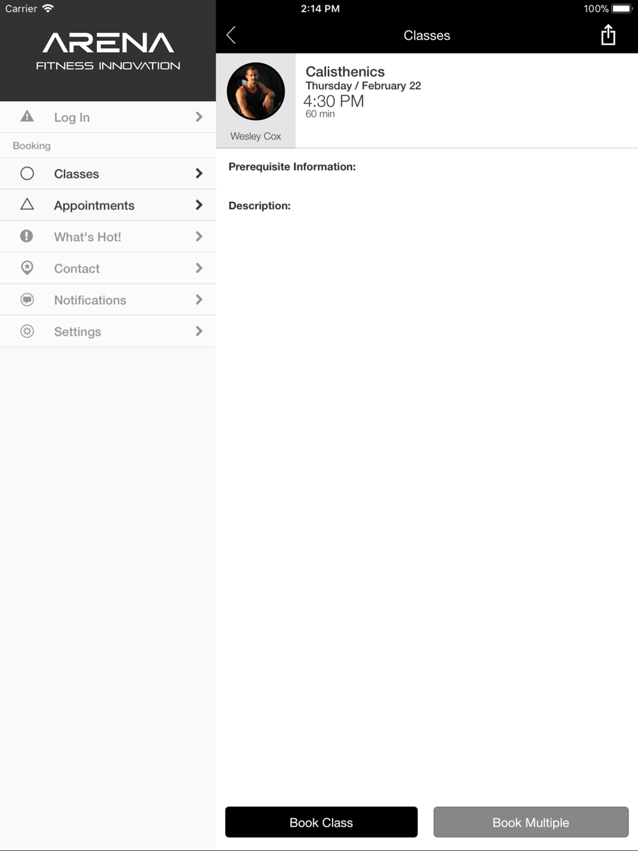Click the Classes circle icon
This screenshot has width=638, height=851.
pyautogui.click(x=27, y=174)
